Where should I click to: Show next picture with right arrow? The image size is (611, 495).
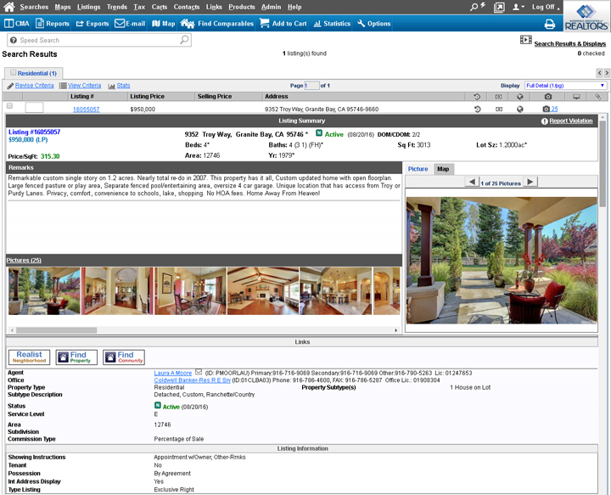530,183
